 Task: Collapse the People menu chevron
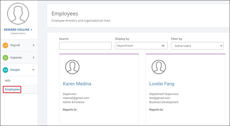(33, 70)
